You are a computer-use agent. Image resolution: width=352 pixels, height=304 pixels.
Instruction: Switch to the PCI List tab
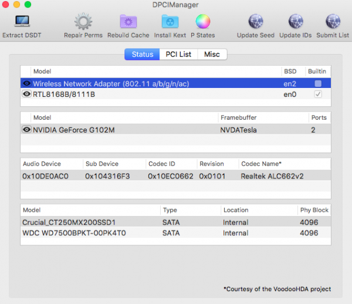pos(178,55)
